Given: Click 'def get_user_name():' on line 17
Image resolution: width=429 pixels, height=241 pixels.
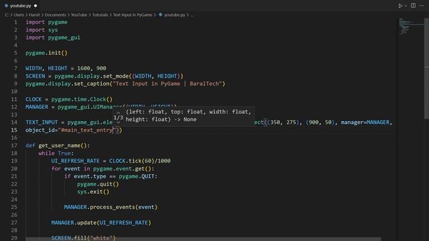Looking at the screenshot, I should tap(58, 145).
